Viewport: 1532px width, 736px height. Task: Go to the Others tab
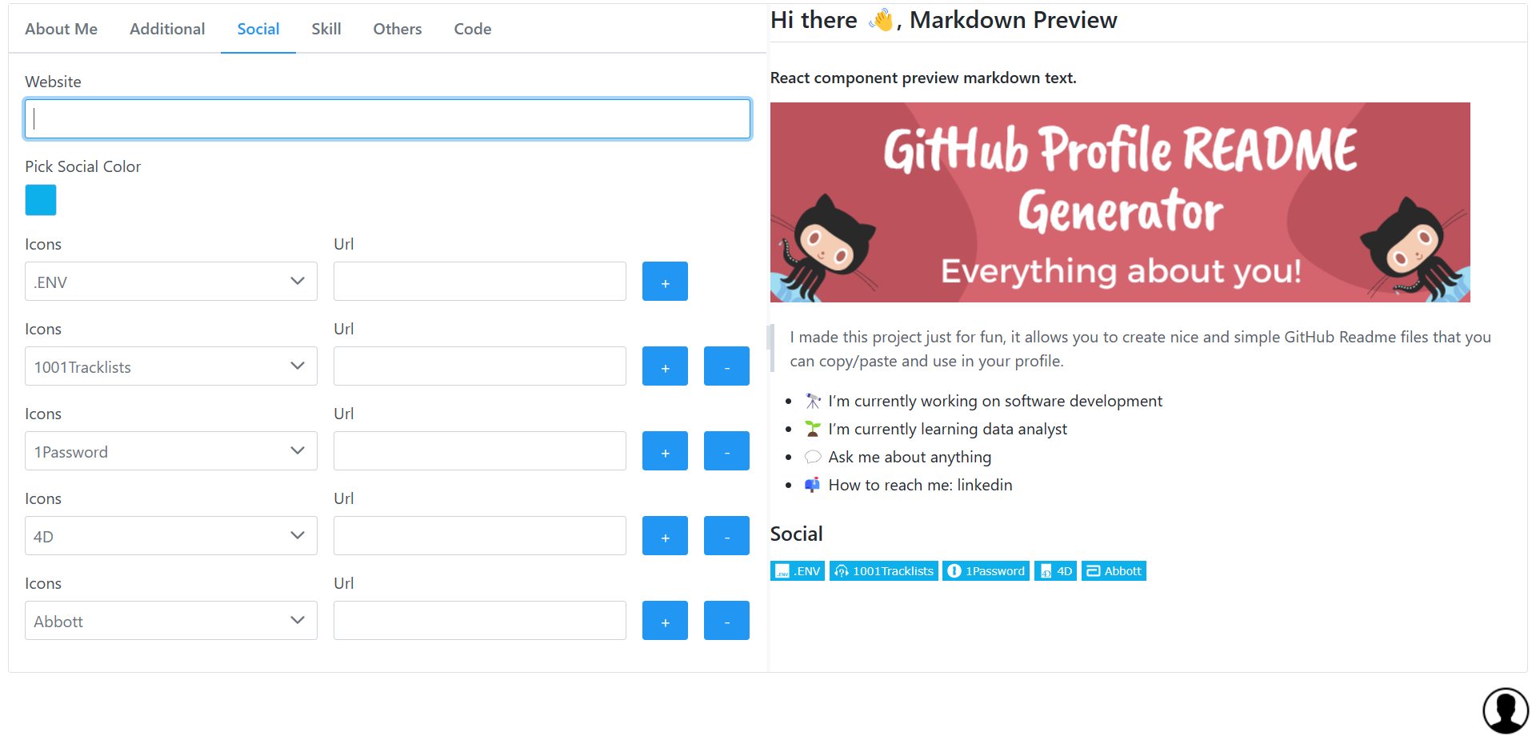point(398,29)
